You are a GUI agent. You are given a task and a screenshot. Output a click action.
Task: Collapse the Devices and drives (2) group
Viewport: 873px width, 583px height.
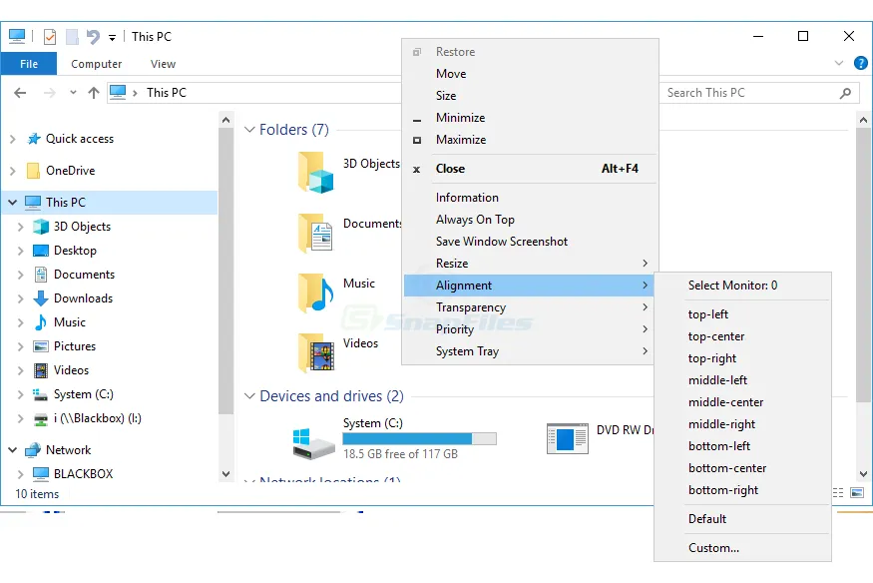pyautogui.click(x=249, y=396)
